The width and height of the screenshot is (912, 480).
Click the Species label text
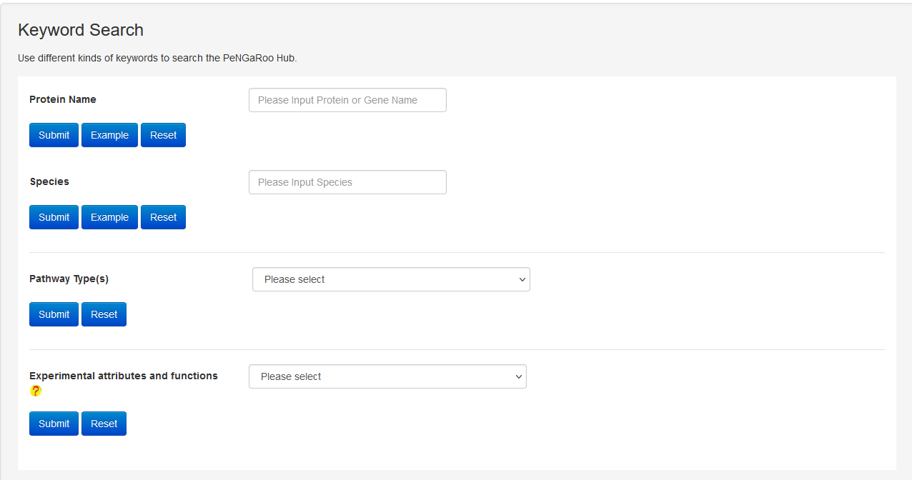[49, 181]
